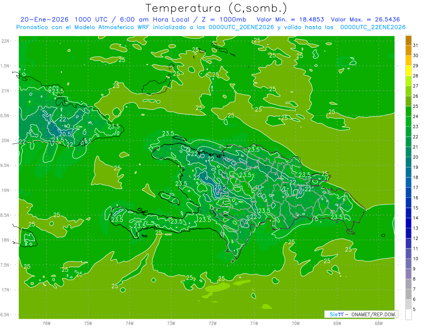Click the latitude tick label "21N"
The height and width of the screenshot is (328, 425).
click(x=5, y=91)
